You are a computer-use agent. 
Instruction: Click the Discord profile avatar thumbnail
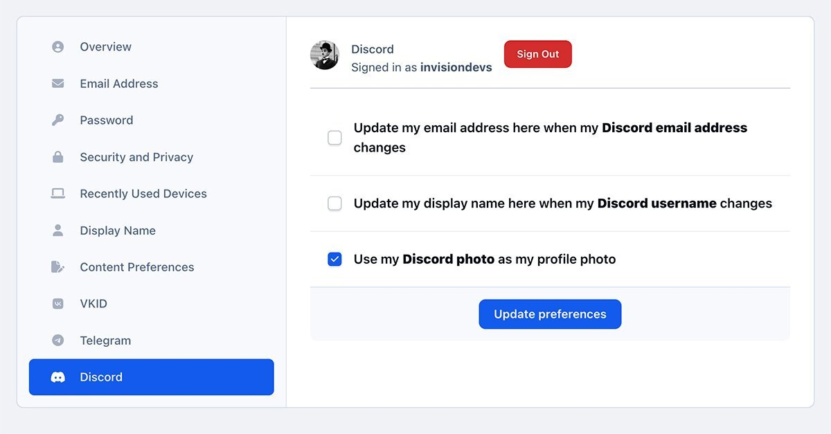[x=324, y=55]
